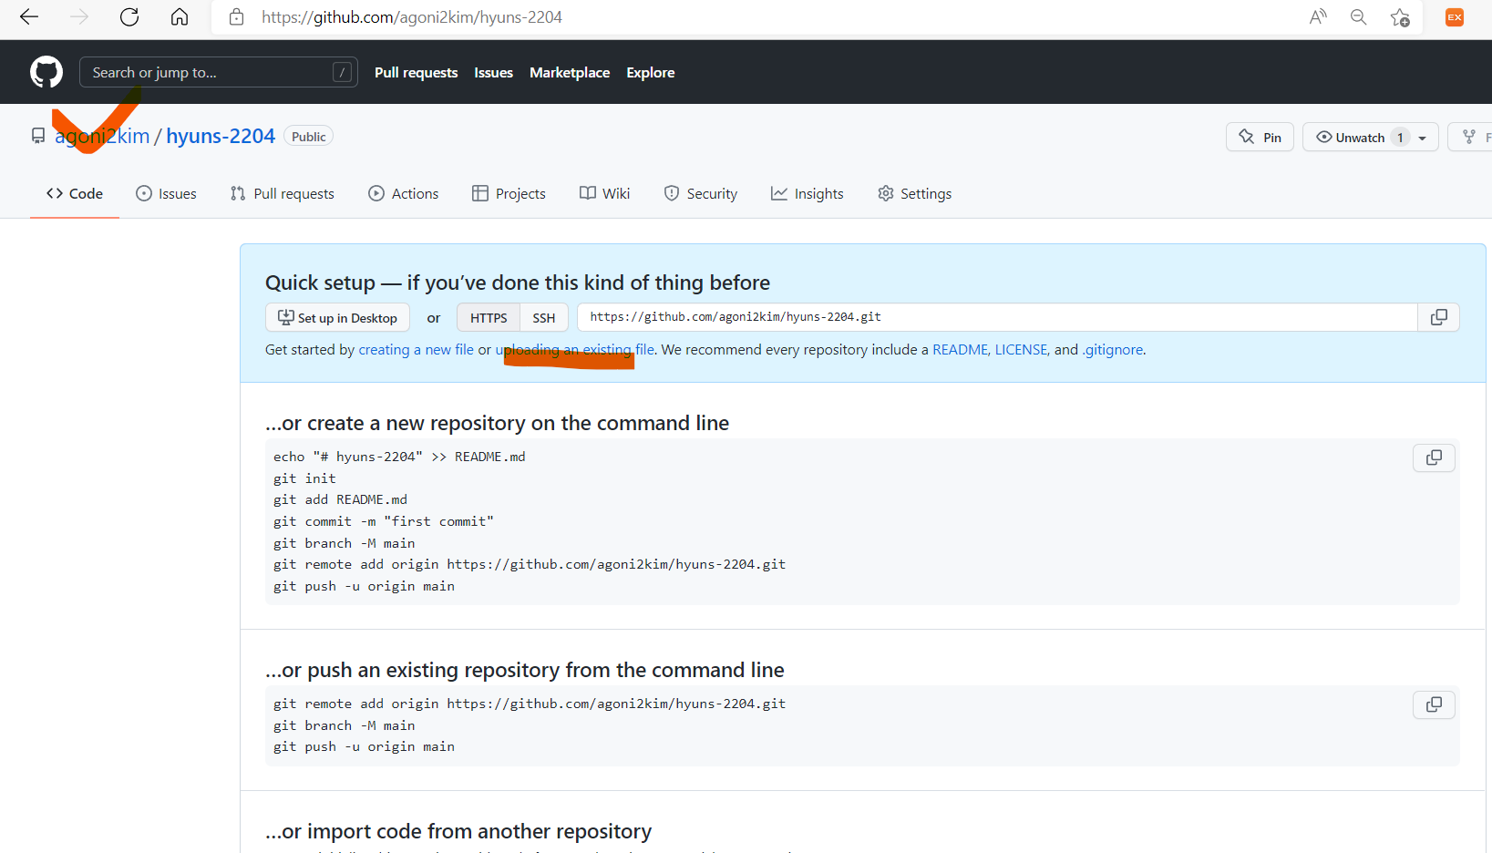Click the push an existing repository heading
This screenshot has width=1492, height=853.
(x=525, y=670)
